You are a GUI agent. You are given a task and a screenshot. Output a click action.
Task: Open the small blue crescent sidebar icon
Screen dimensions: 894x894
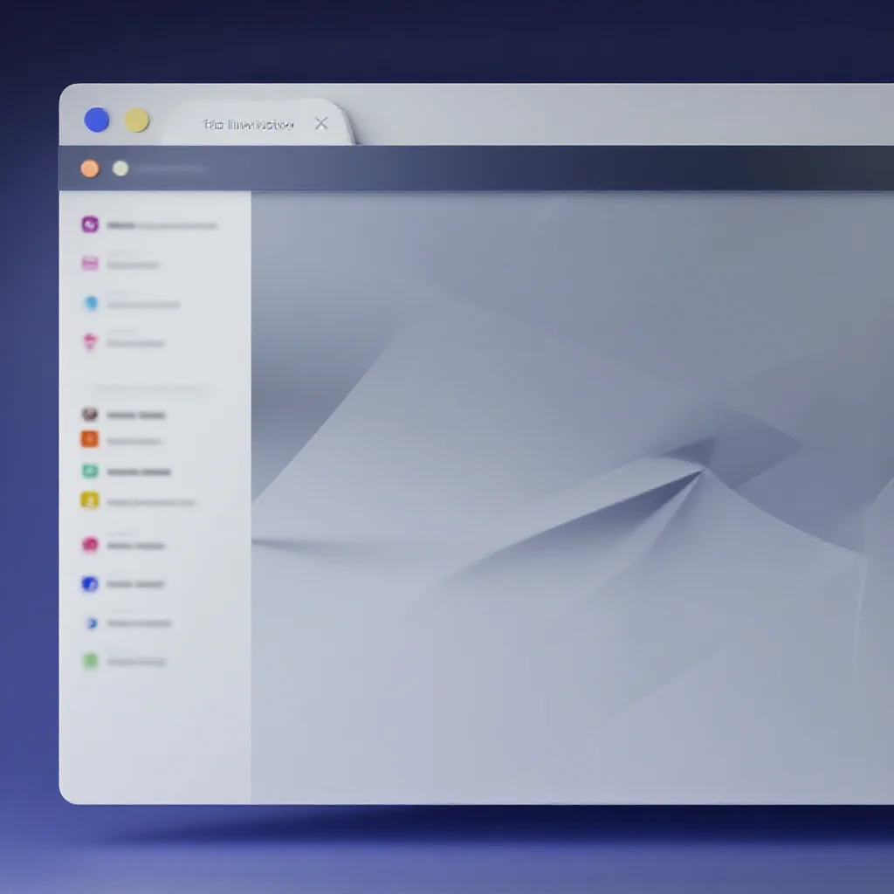91,623
